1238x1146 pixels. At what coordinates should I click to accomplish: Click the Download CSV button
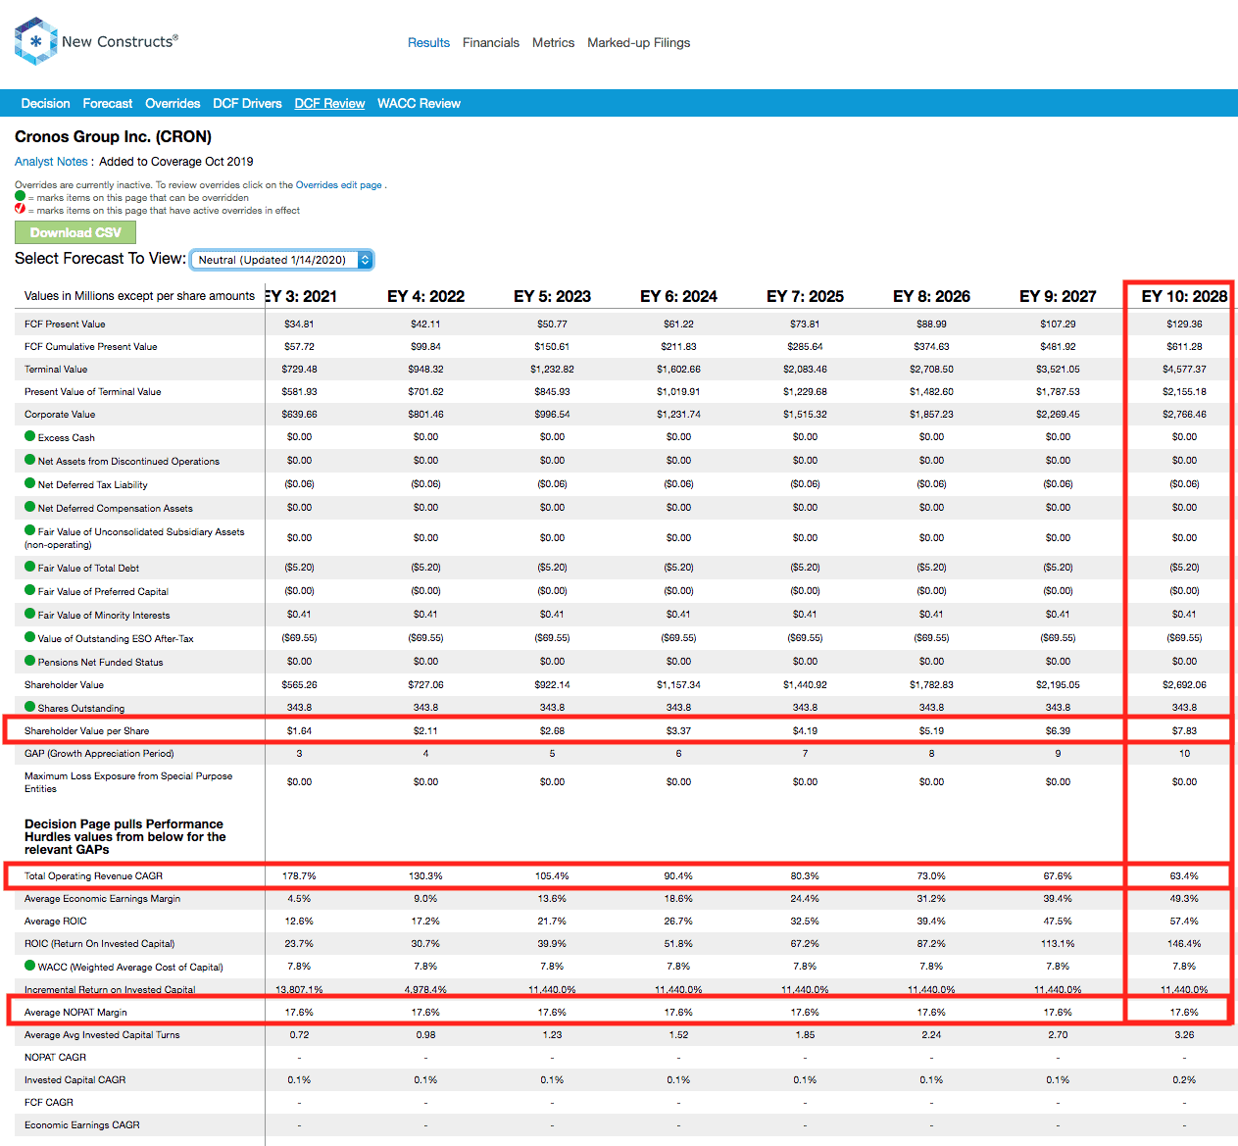point(75,232)
